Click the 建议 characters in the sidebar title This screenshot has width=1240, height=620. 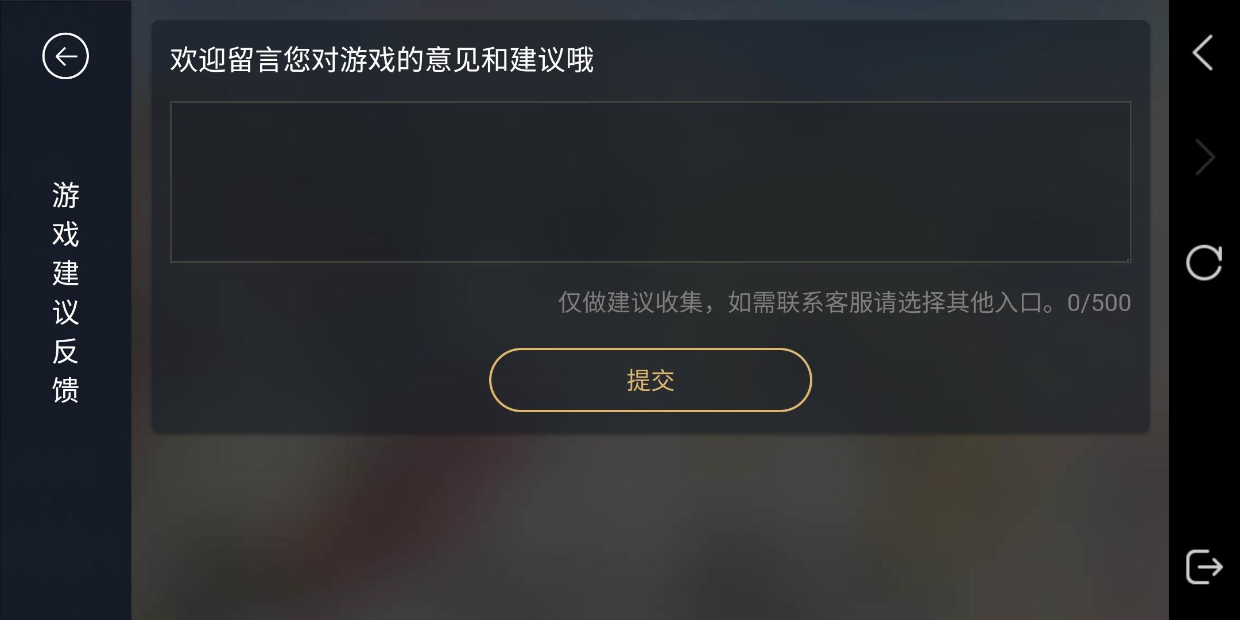click(65, 292)
